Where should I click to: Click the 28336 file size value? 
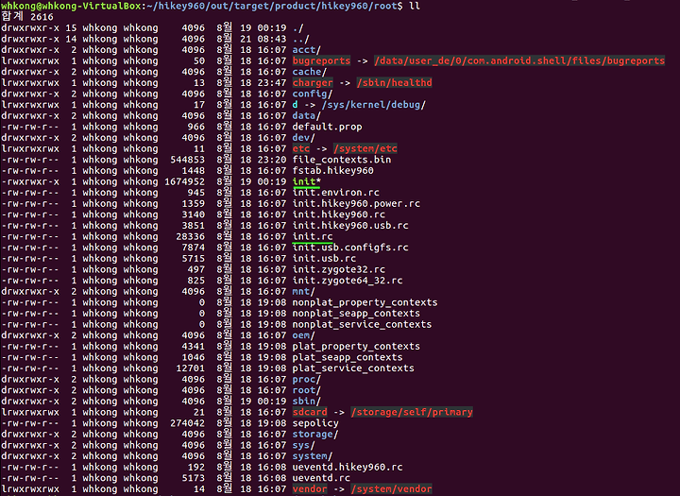point(191,236)
